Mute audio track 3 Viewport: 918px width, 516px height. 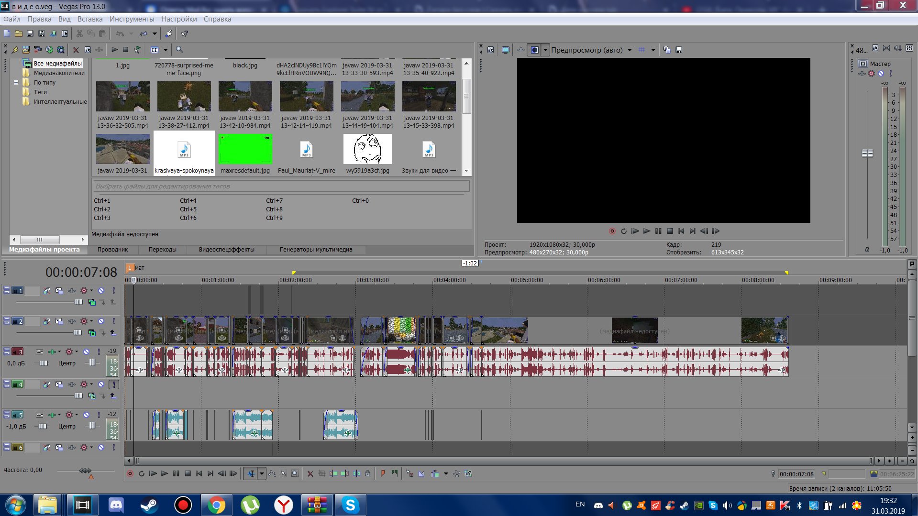86,352
